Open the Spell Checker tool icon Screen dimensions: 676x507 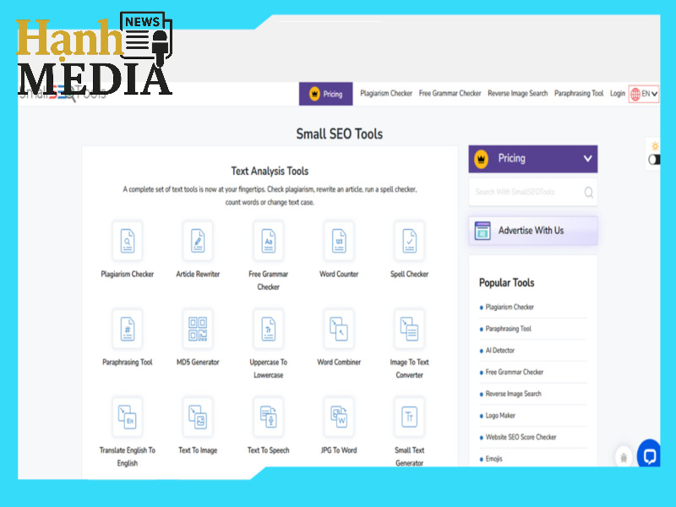(409, 241)
